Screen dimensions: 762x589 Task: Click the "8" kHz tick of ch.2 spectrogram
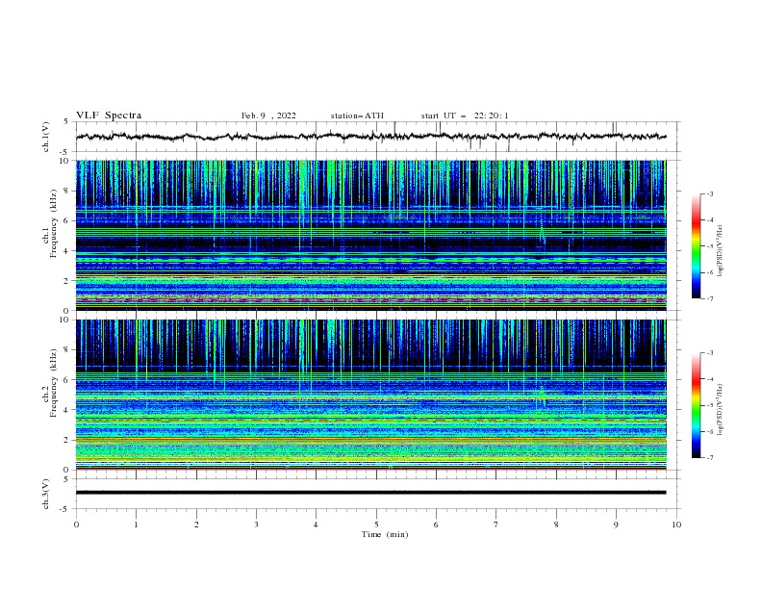coord(67,350)
